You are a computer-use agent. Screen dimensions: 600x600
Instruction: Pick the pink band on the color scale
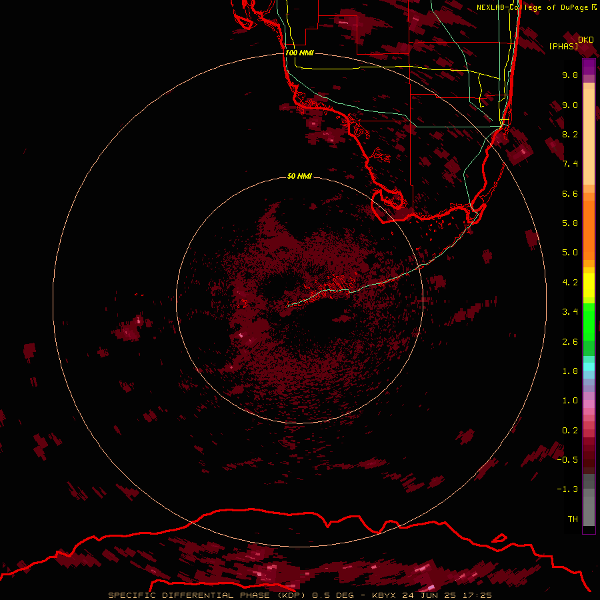[x=589, y=404]
